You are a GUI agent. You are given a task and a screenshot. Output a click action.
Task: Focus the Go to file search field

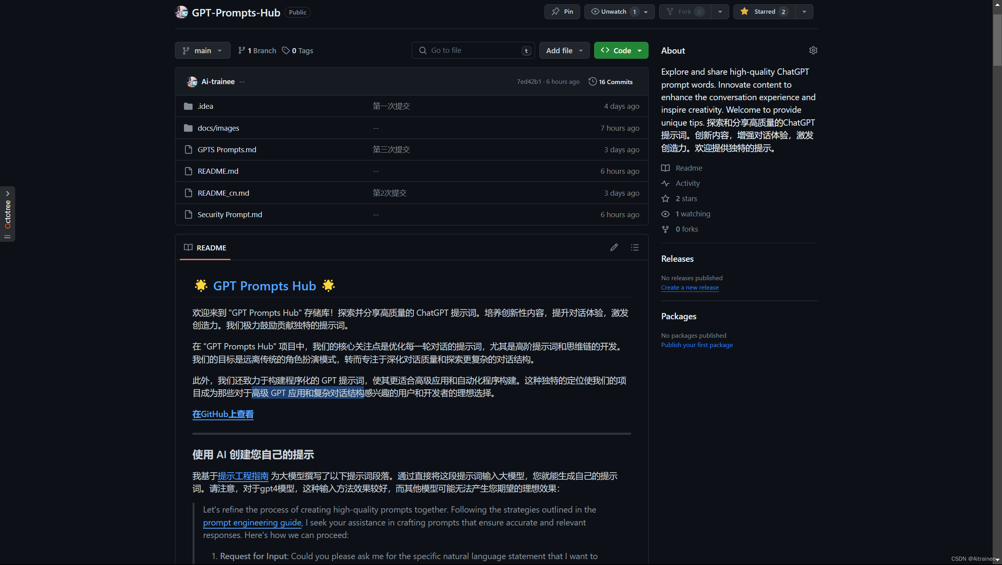pyautogui.click(x=473, y=50)
